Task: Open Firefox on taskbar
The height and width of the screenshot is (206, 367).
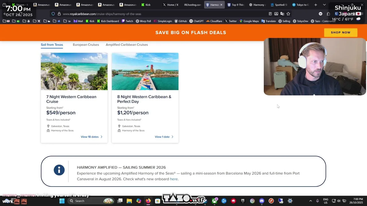Action: pyautogui.click(x=148, y=201)
